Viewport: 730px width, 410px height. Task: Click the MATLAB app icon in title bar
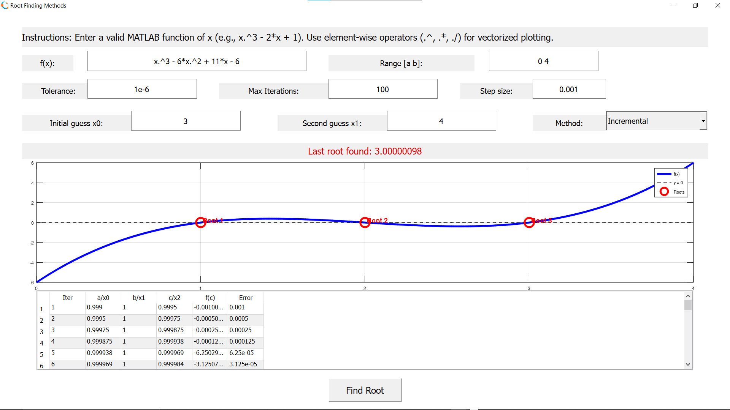(x=5, y=5)
